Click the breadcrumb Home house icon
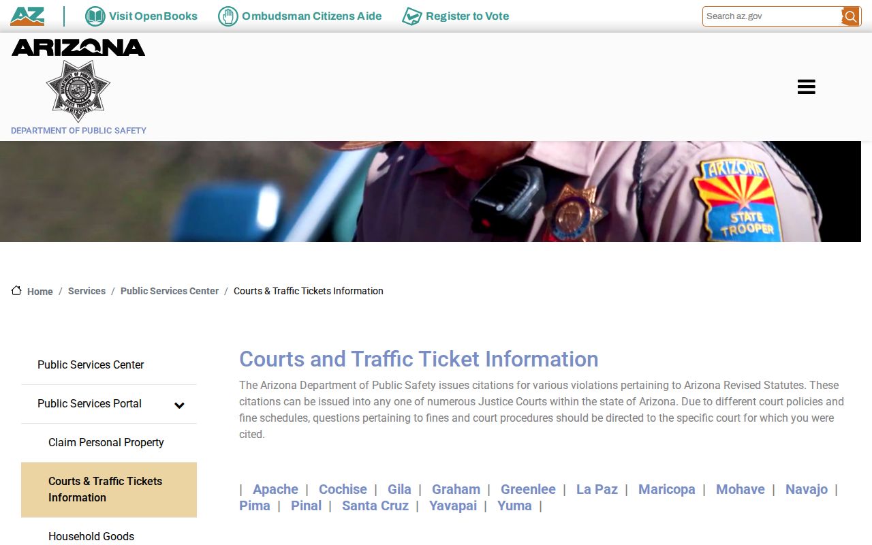Image resolution: width=872 pixels, height=545 pixels. [x=16, y=290]
